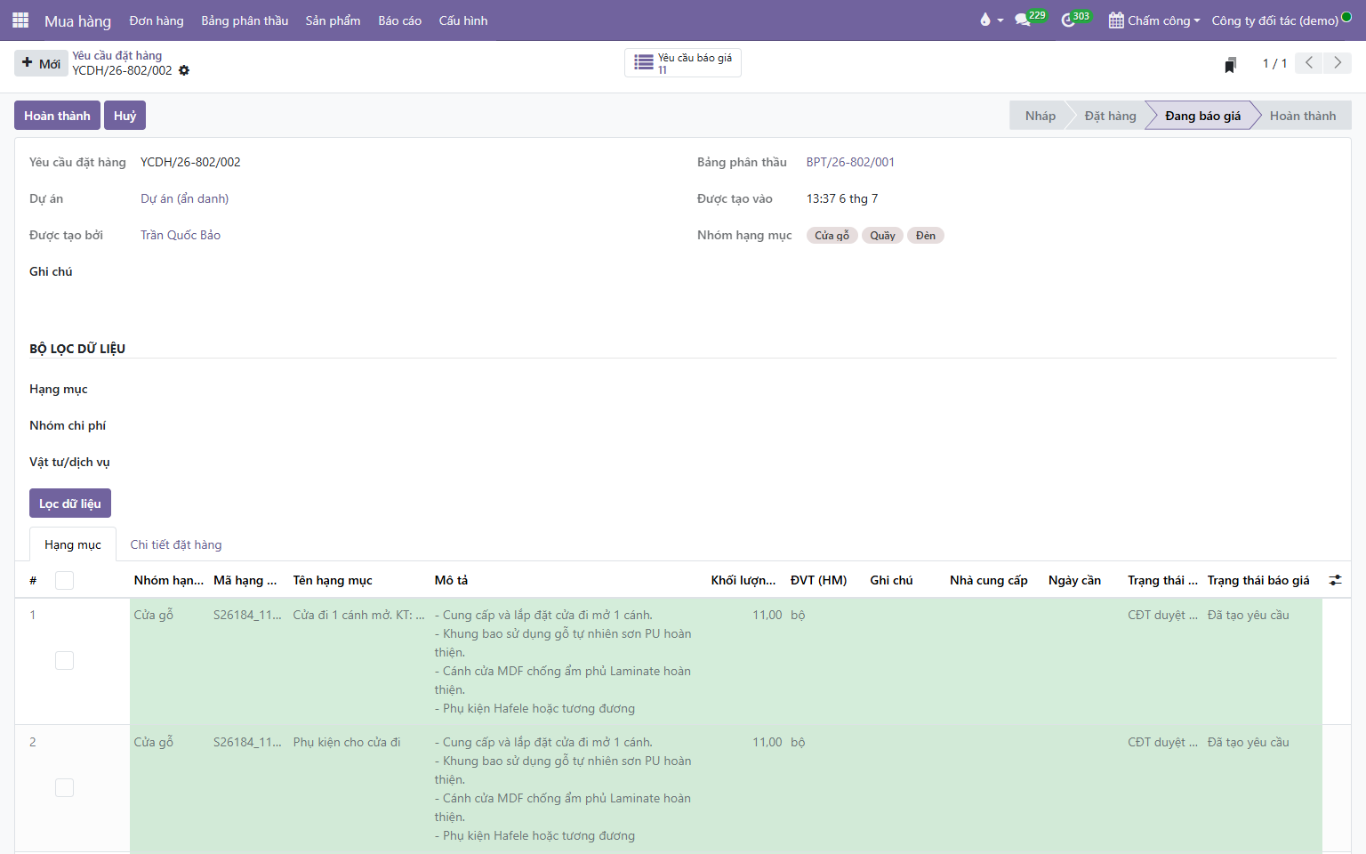Click the bookmark icon near the pager
This screenshot has width=1366, height=854.
[1231, 64]
